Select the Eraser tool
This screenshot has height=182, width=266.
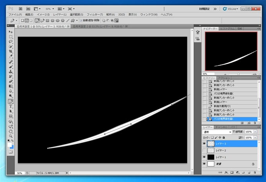tap(11, 81)
